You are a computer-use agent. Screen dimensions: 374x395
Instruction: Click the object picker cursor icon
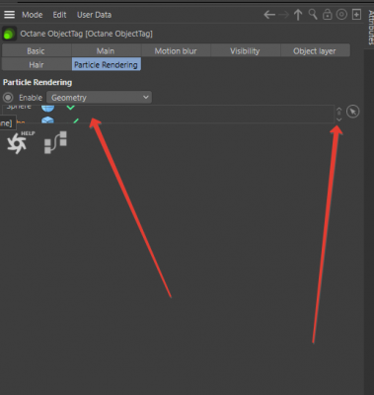tap(353, 112)
